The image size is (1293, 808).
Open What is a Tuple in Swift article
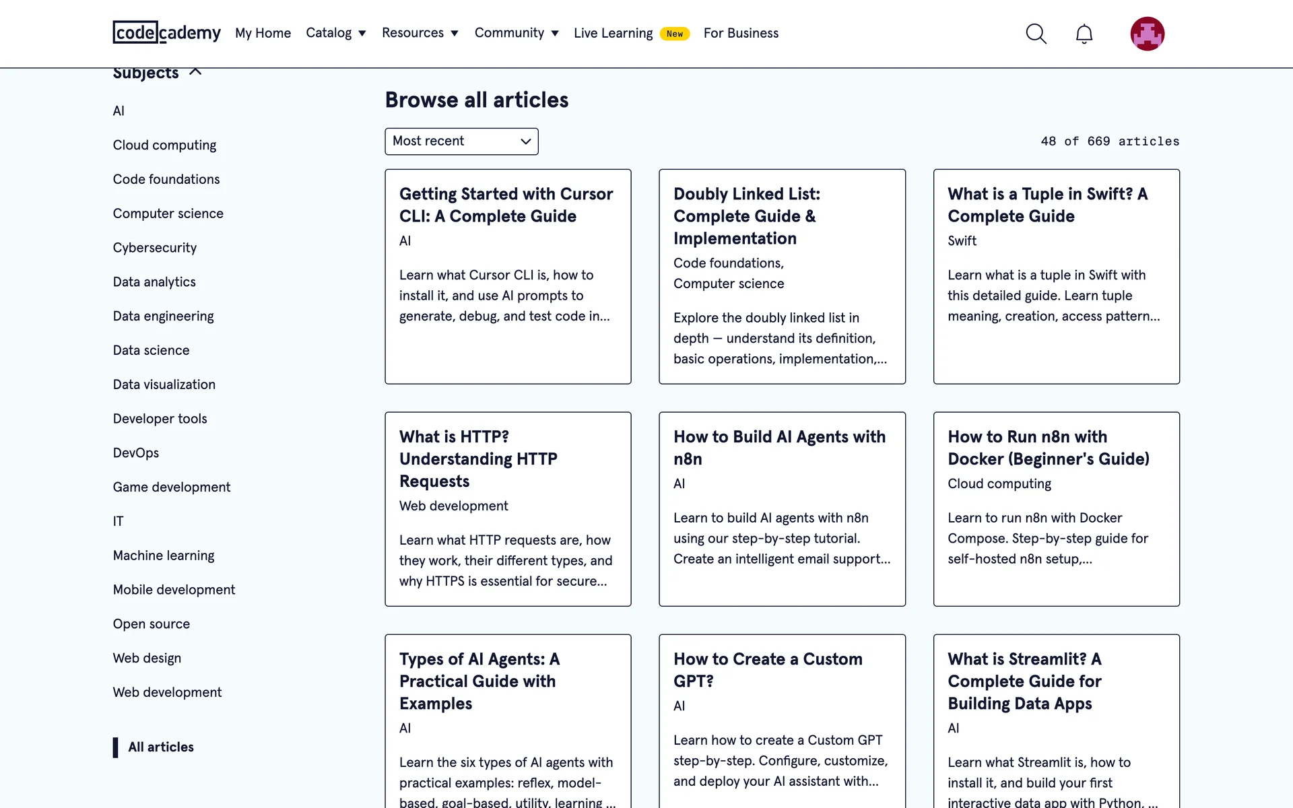(x=1047, y=205)
